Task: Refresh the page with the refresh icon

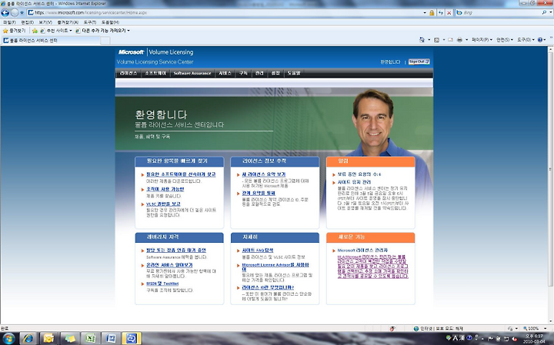Action: [441, 13]
